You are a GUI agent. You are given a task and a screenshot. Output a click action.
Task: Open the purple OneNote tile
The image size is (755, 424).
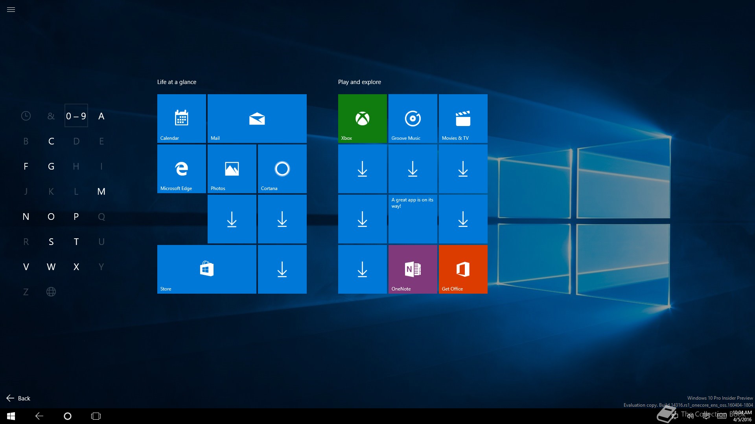pos(413,269)
